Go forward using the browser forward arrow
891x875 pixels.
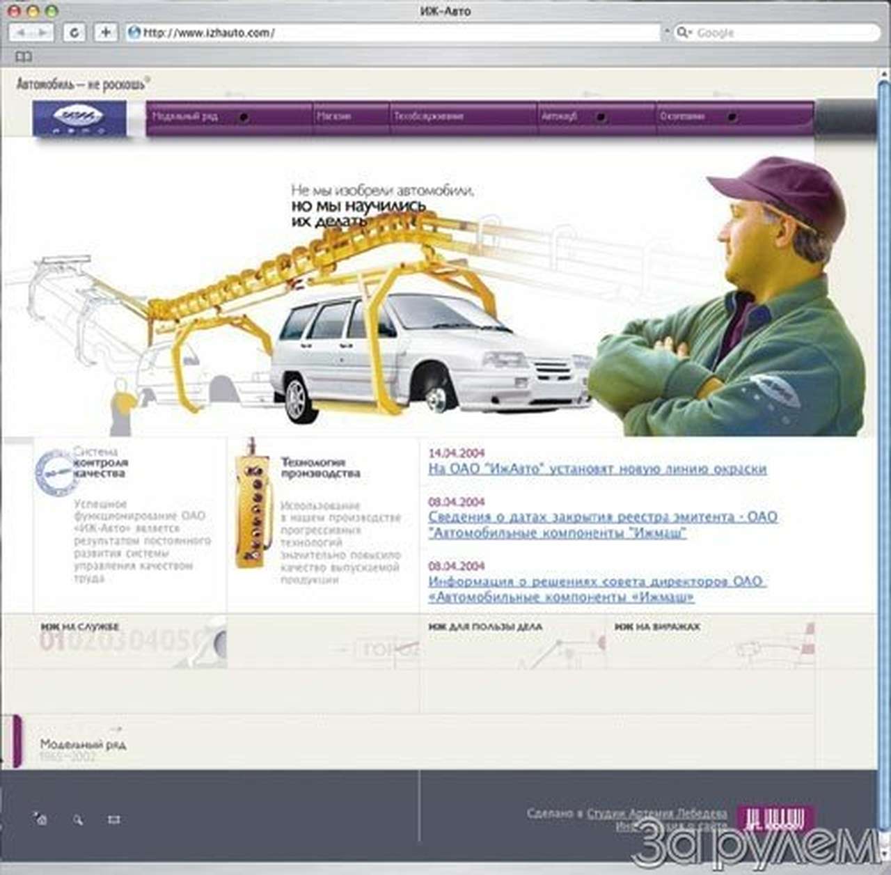click(x=43, y=32)
